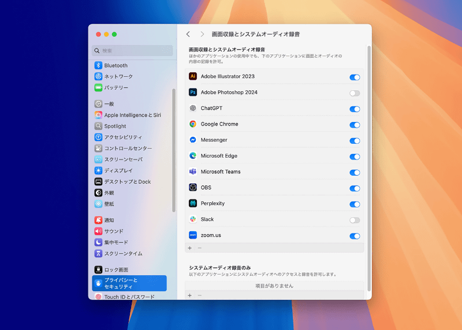Screen dimensions: 462x330
Task: Enable the Slack recording toggle
Action: pyautogui.click(x=355, y=220)
